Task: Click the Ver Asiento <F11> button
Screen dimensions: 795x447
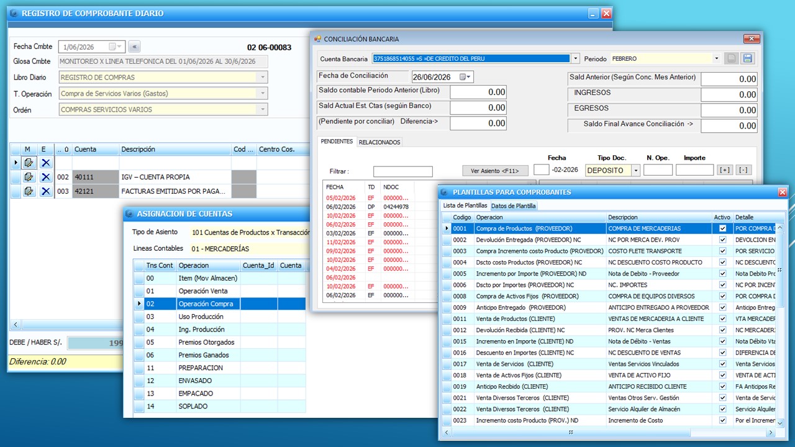Action: (x=495, y=171)
